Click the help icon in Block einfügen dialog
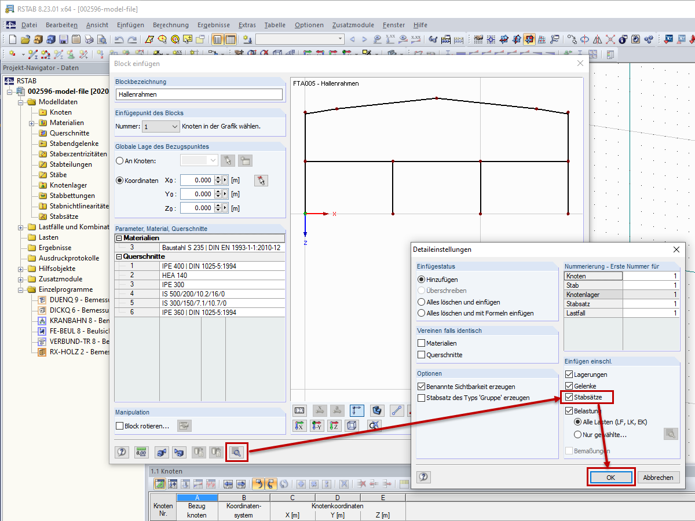 pos(122,452)
